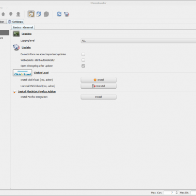Click the 'Logging level' label
The height and width of the screenshot is (196, 196).
point(27,41)
